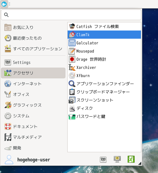Image resolution: width=158 pixels, height=173 pixels.
Task: Launch Xfburn disc burner
Action: pyautogui.click(x=104, y=75)
